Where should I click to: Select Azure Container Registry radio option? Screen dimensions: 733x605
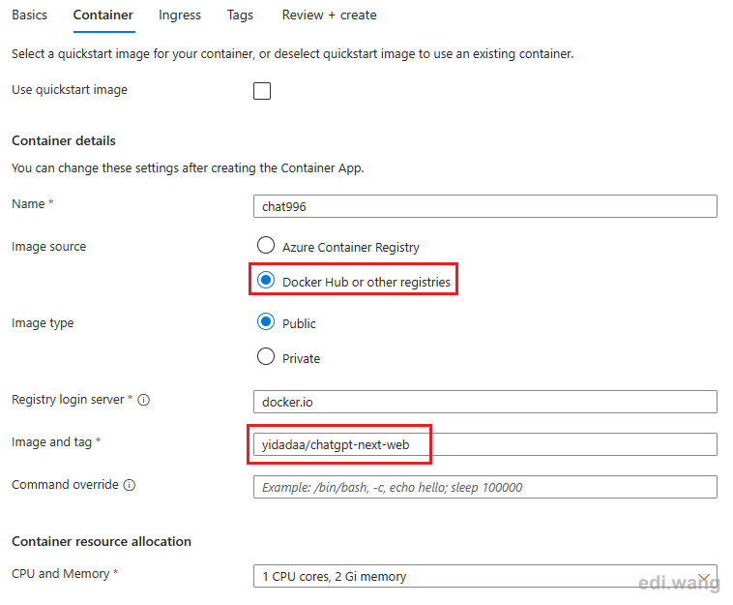(266, 245)
